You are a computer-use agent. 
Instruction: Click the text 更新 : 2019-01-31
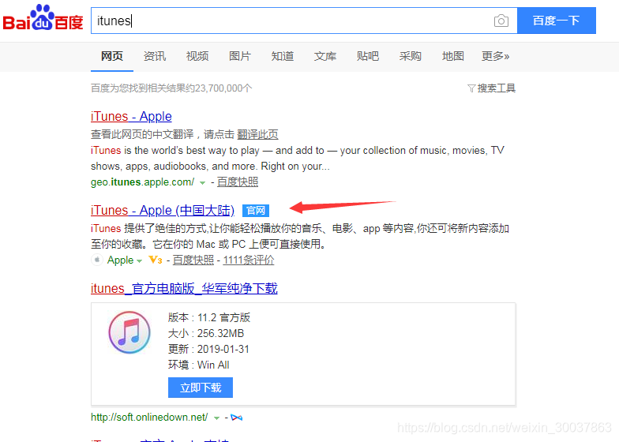(x=208, y=349)
